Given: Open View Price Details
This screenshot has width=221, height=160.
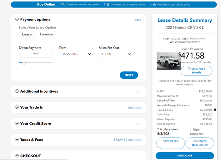Looking at the screenshot, I should pos(196,71).
